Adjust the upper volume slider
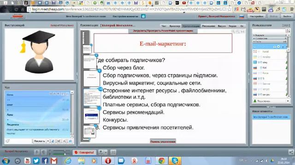Screen dimensions: 295x165 pyautogui.click(x=61, y=151)
